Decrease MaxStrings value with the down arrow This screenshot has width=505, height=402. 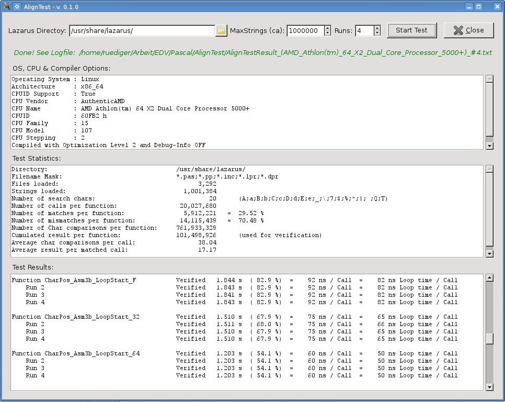[x=327, y=33]
